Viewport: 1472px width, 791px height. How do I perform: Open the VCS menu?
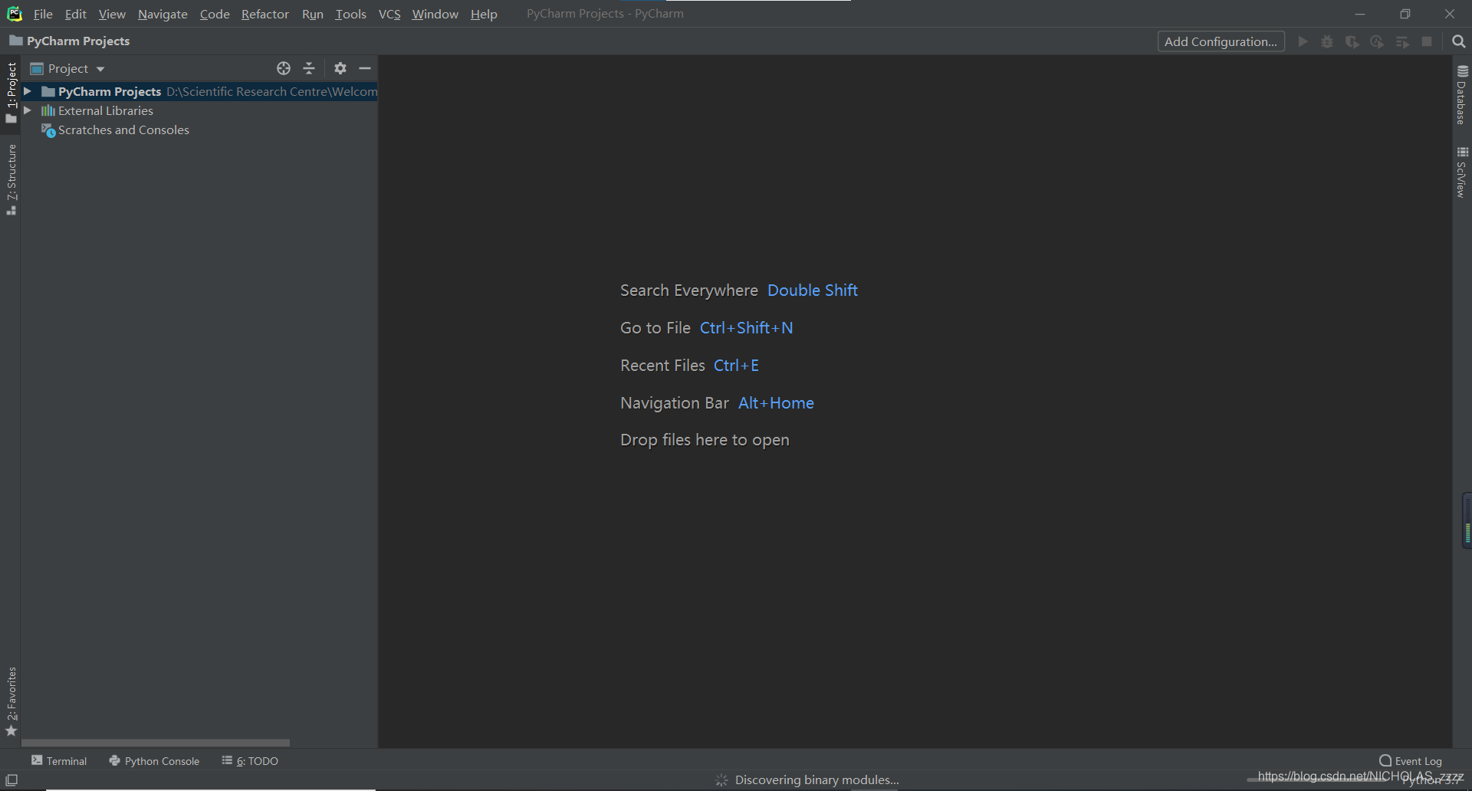pos(389,14)
